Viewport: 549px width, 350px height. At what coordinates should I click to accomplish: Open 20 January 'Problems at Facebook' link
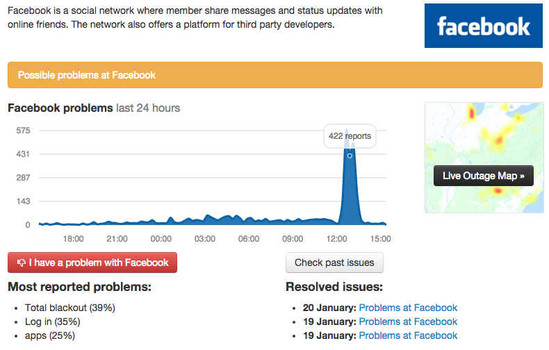(408, 308)
